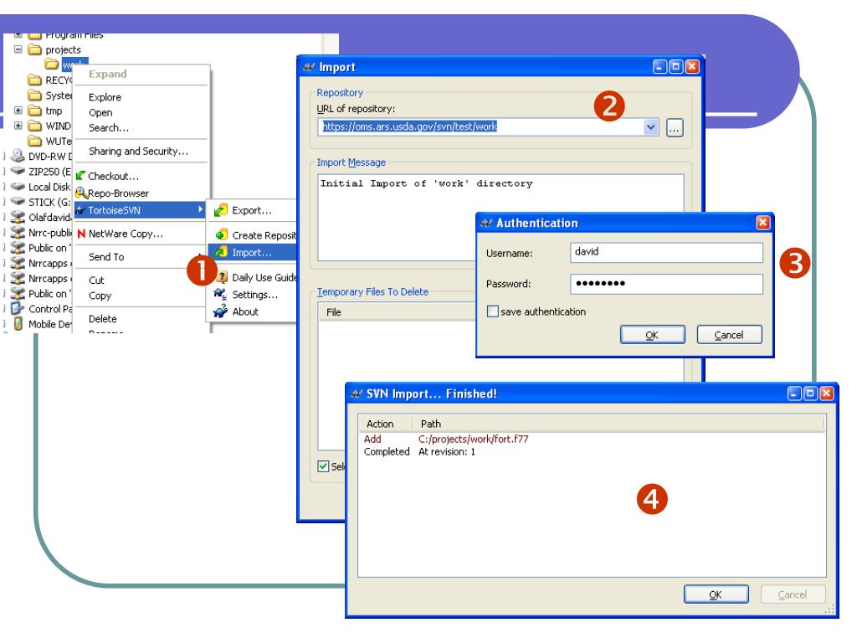Choose Delete from the context menu

(103, 318)
